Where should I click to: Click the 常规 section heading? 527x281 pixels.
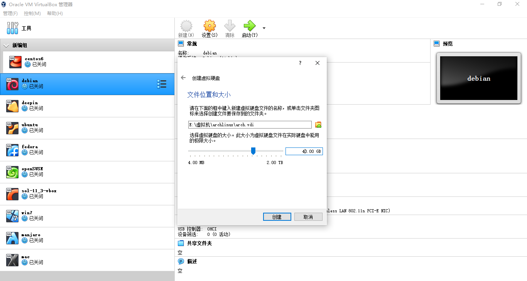click(192, 44)
